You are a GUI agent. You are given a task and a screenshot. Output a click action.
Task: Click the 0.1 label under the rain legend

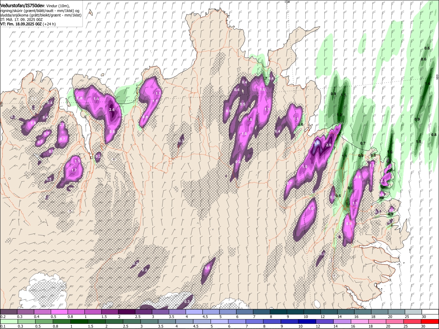click(x=3, y=326)
